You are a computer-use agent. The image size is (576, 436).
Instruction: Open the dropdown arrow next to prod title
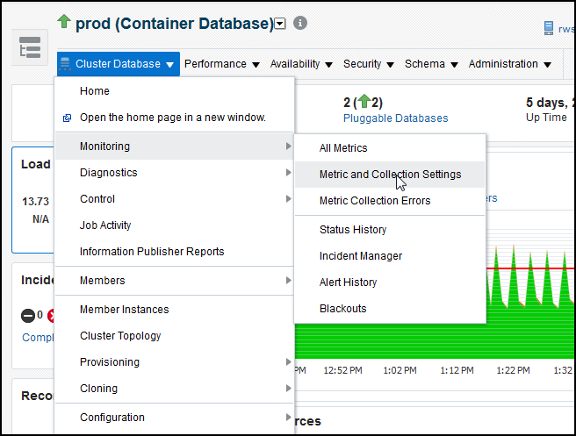coord(280,25)
